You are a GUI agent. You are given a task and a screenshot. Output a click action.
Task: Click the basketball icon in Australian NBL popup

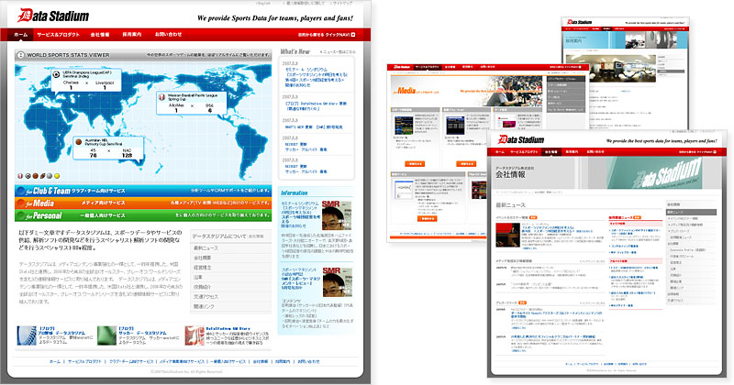tap(79, 142)
